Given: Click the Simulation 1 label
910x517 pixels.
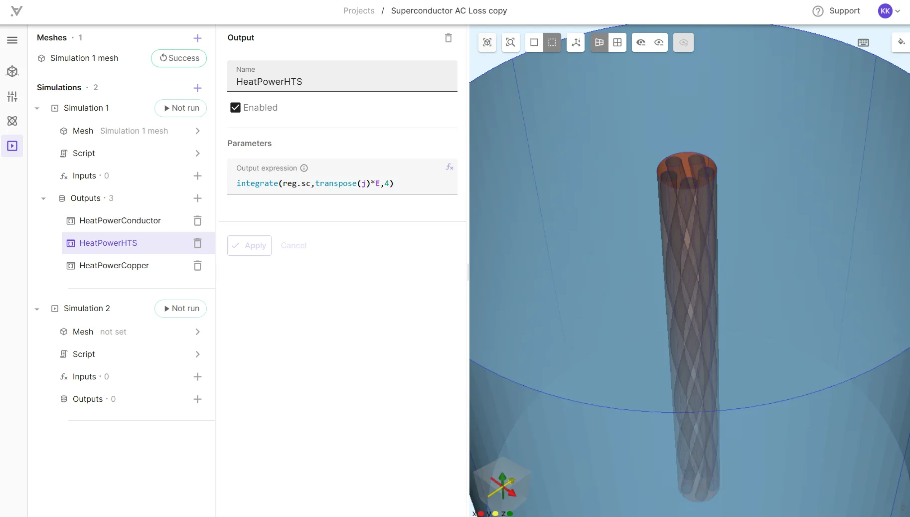Looking at the screenshot, I should coord(86,108).
